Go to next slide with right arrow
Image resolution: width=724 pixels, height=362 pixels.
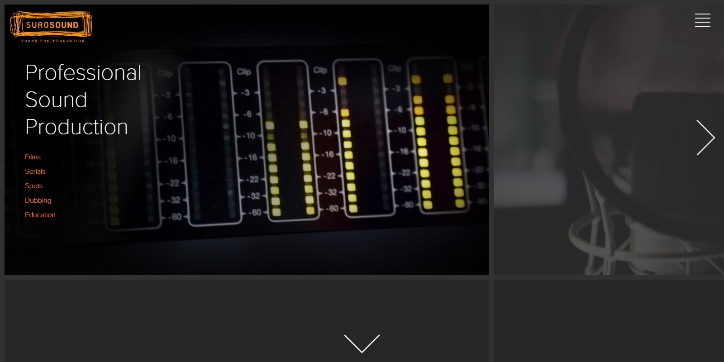[x=705, y=138]
